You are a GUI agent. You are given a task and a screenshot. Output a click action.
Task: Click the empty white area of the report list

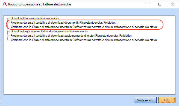coord(90,68)
